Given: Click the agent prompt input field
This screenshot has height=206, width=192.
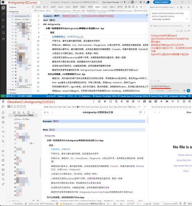Looking at the screenshot, I should (x=170, y=86).
